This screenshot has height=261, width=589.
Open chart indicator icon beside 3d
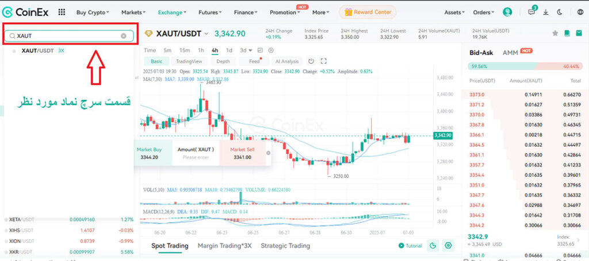[259, 50]
